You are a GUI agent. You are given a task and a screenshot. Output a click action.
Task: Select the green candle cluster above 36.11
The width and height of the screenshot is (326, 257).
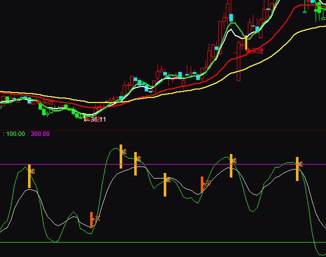[78, 114]
